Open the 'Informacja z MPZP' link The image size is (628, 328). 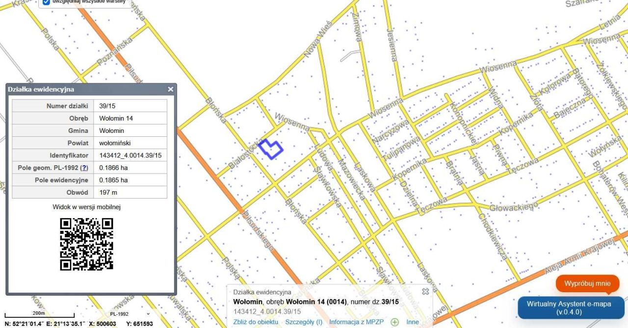[357, 322]
